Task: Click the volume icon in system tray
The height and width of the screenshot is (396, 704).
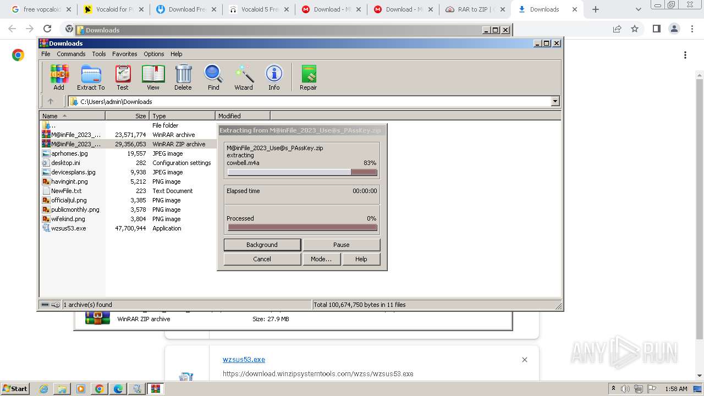Action: click(x=625, y=389)
